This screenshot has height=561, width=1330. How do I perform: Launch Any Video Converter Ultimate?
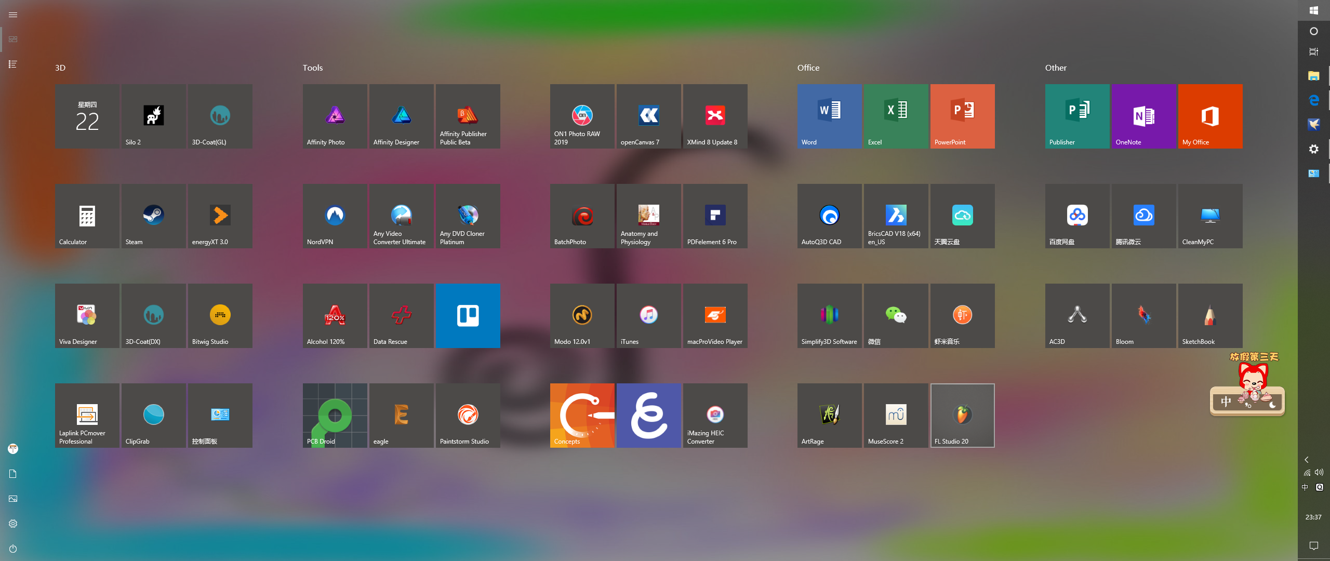[x=401, y=216]
